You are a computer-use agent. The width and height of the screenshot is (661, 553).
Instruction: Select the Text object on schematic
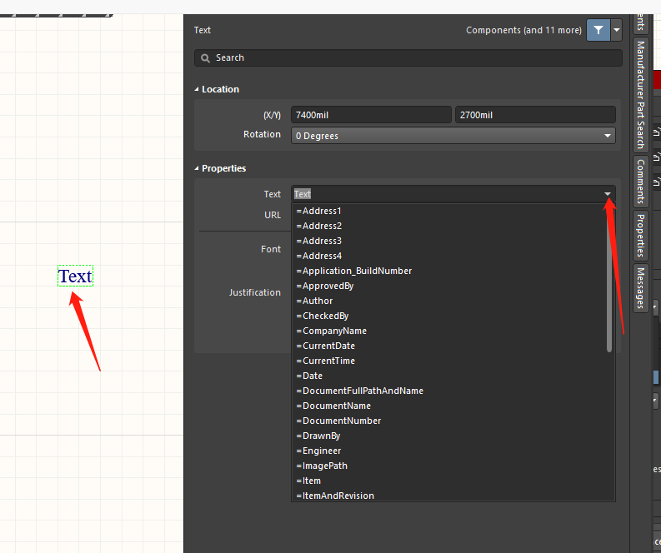(x=75, y=276)
